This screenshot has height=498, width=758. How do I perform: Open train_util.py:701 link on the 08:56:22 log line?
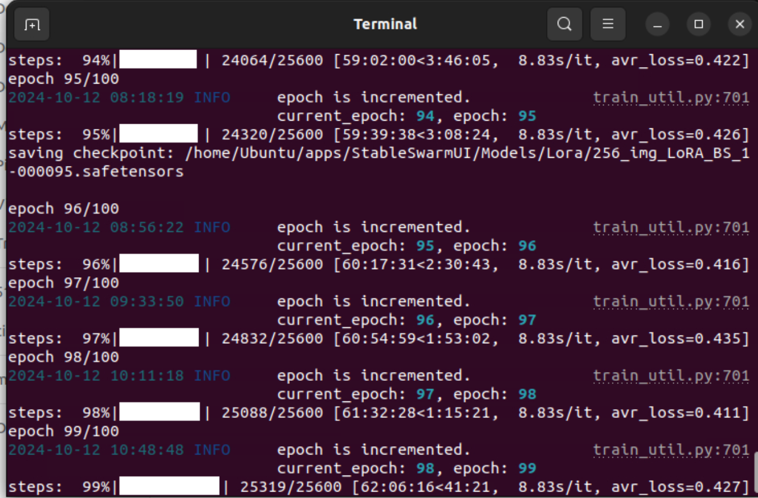point(671,227)
